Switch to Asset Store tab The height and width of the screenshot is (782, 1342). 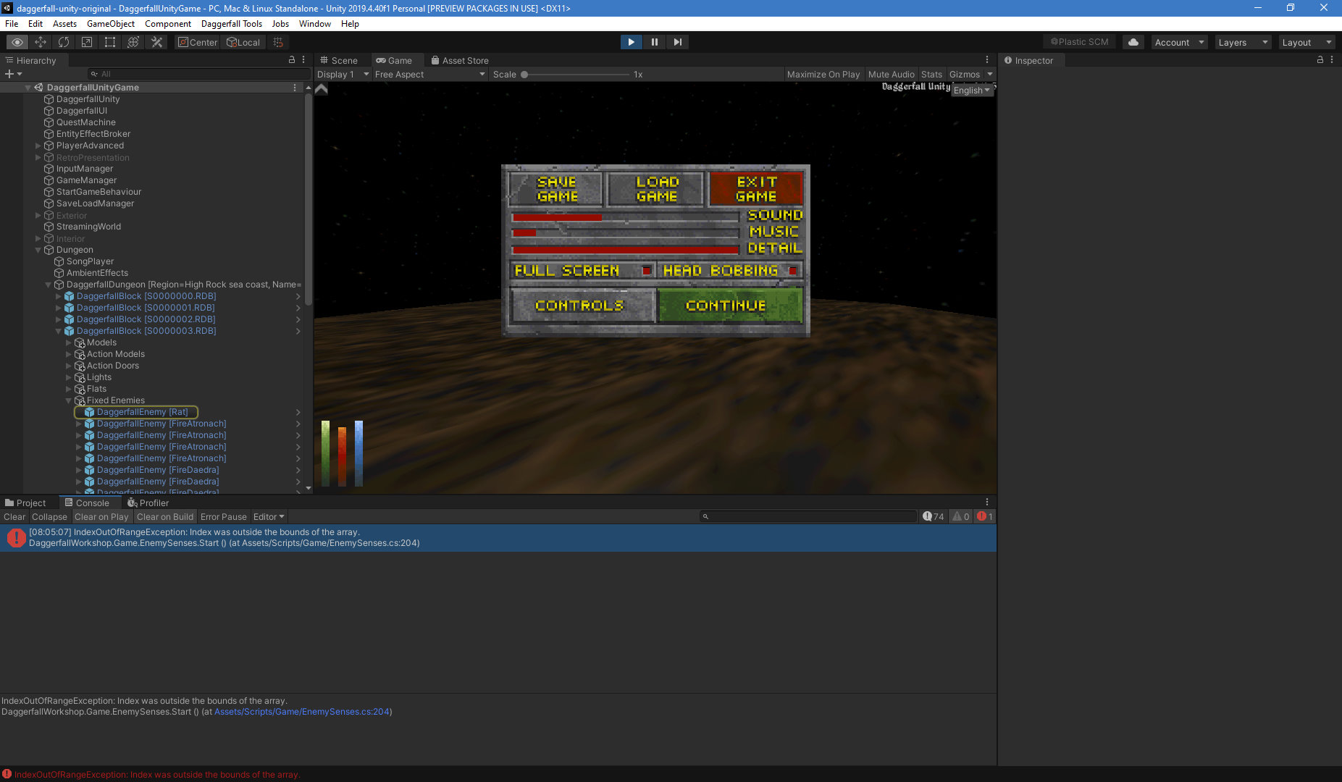459,60
